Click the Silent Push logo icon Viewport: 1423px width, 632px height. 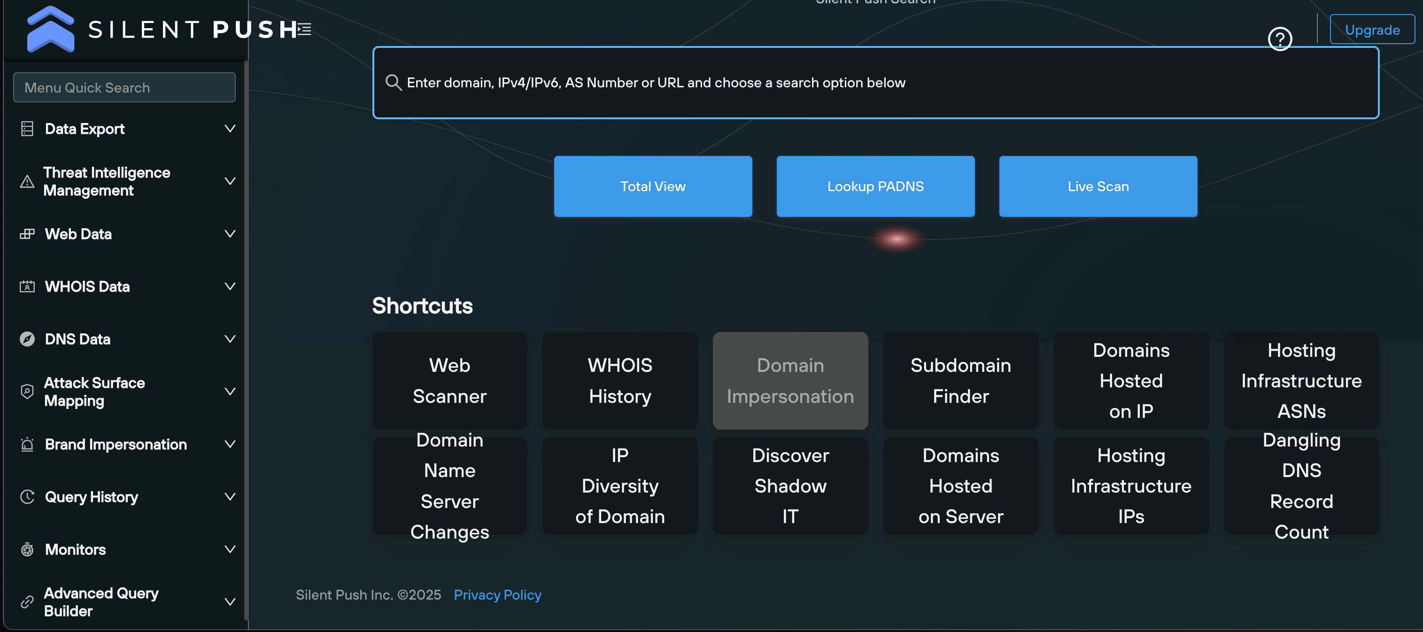tap(50, 29)
